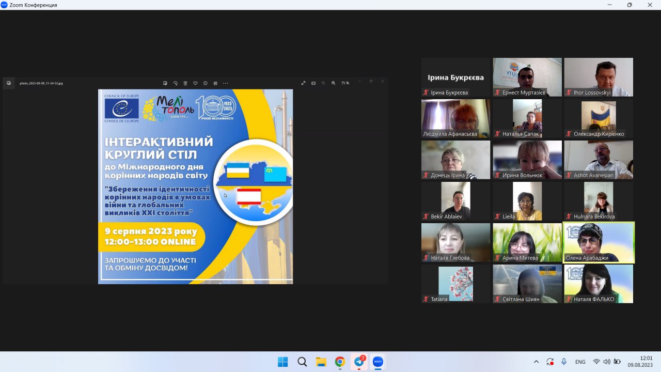Viewport: 661px width, 372px height.
Task: Click the muted microphone icon beside Ihor Lossovskyi
Action: click(569, 92)
